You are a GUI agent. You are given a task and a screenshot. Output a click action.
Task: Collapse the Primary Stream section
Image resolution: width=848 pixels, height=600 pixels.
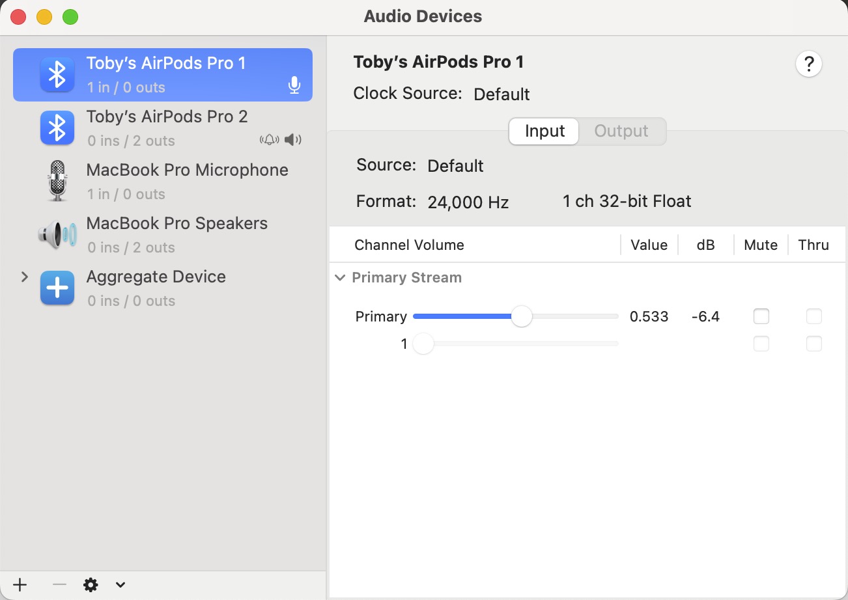tap(340, 277)
